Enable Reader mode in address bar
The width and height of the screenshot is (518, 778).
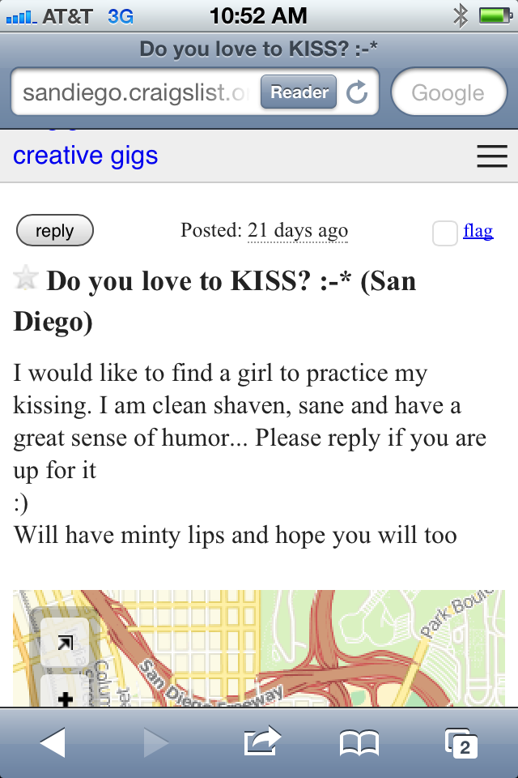point(299,92)
